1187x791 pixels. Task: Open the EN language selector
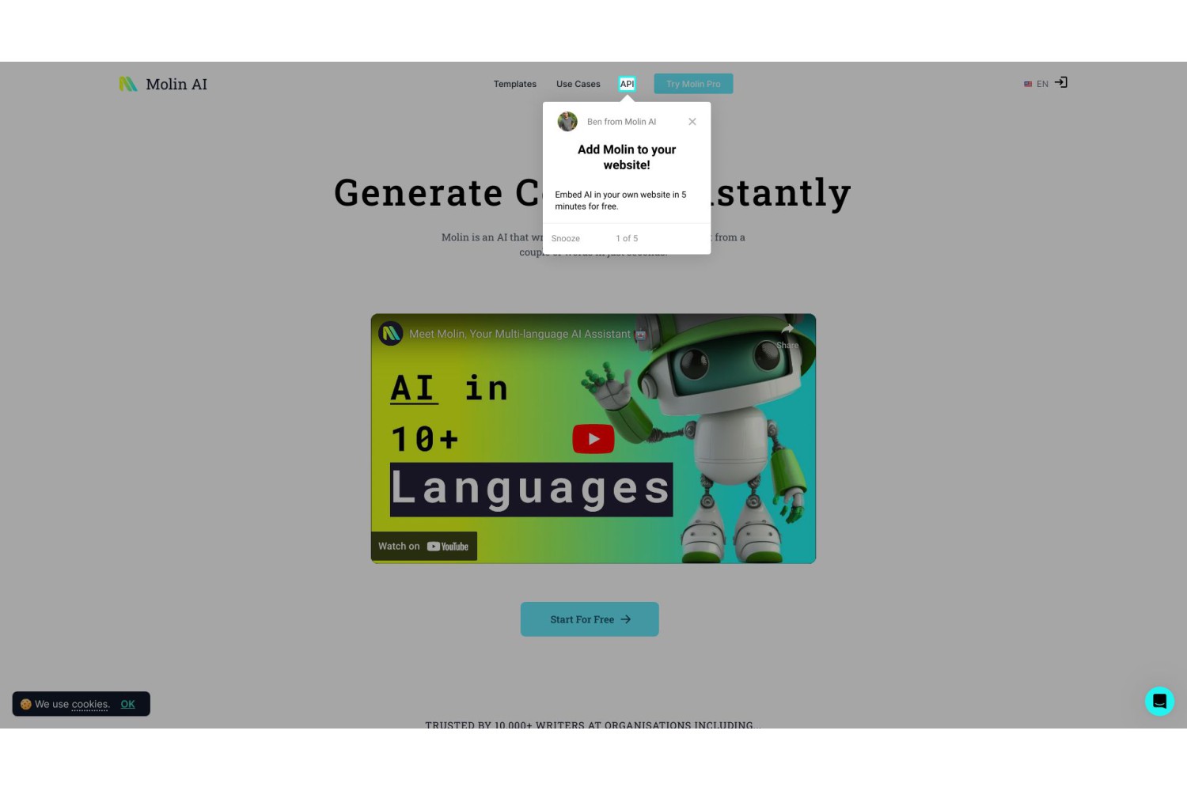(x=1036, y=84)
